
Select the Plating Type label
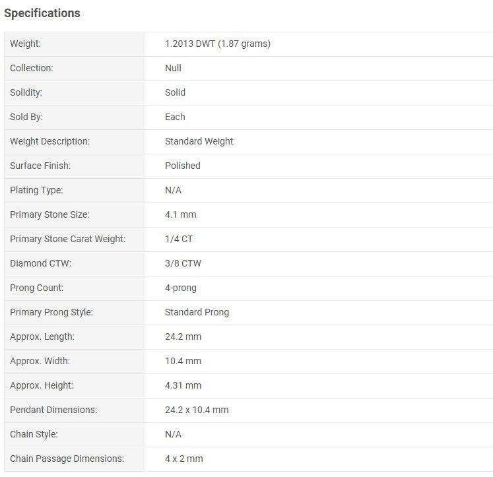point(36,190)
